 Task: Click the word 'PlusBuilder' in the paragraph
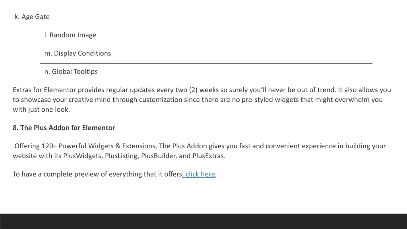[x=159, y=156]
